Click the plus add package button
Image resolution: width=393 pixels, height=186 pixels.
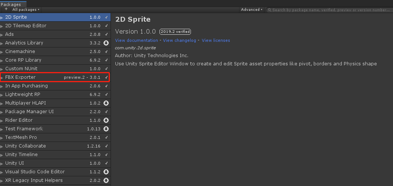click(6, 9)
